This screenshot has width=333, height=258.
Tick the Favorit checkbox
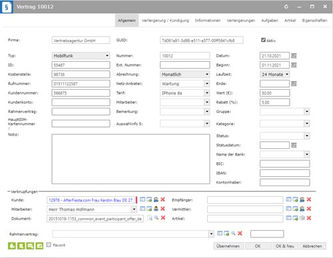click(49, 245)
